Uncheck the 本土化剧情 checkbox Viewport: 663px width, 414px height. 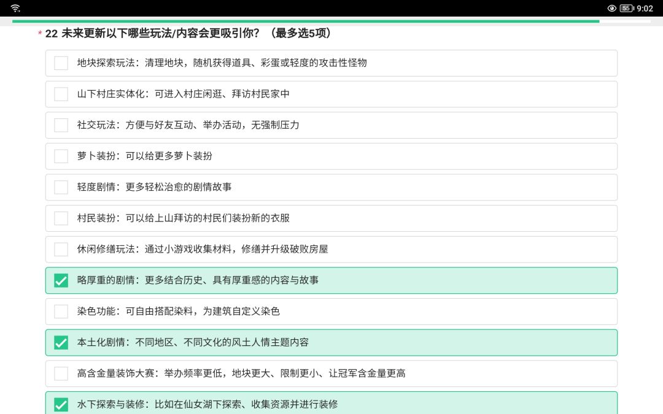(x=61, y=342)
